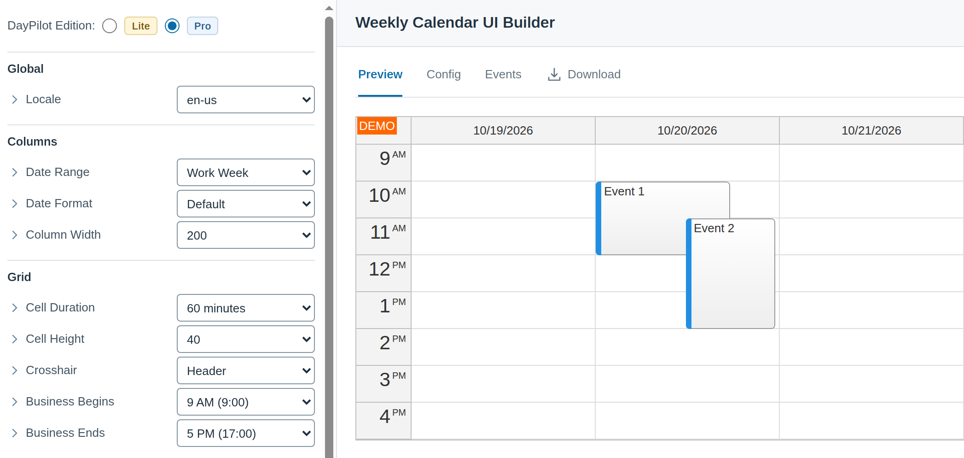Open the 200 column width dropdown
964x458 pixels.
coord(246,235)
